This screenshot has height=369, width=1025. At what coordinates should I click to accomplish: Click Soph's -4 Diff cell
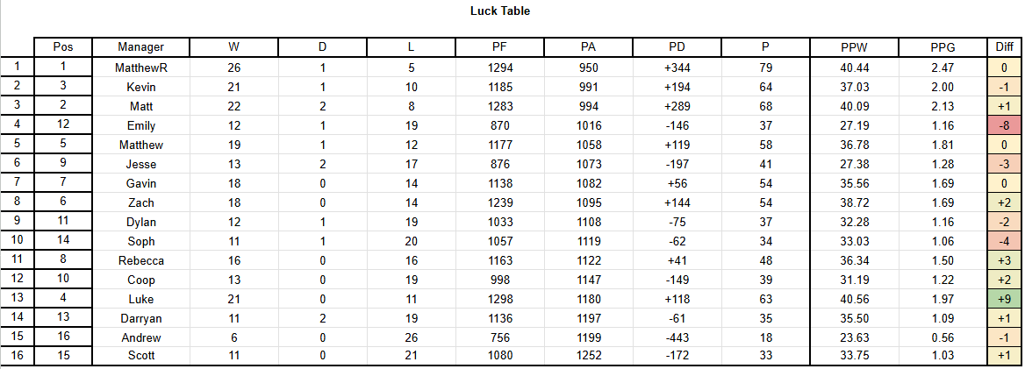point(1004,241)
